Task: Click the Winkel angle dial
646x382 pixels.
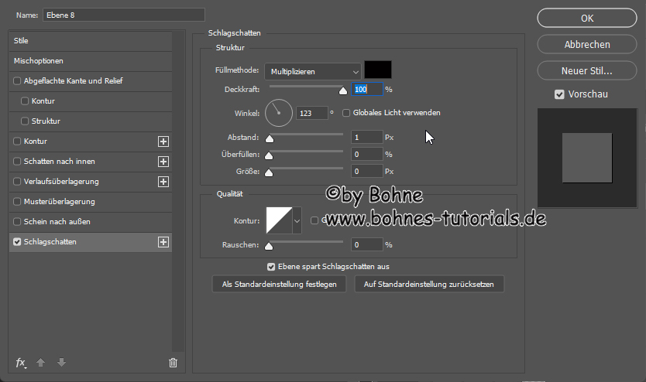Action: 278,113
